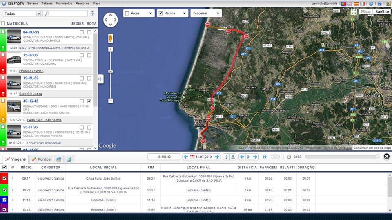Image resolution: width=392 pixels, height=220 pixels.
Task: Zoom in the map with plus button
Action: [x=111, y=49]
